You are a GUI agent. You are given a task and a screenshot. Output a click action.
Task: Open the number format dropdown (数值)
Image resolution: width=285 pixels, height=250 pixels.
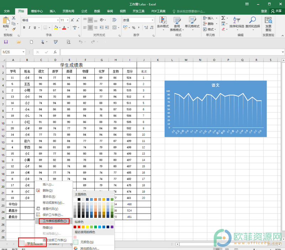(152, 20)
